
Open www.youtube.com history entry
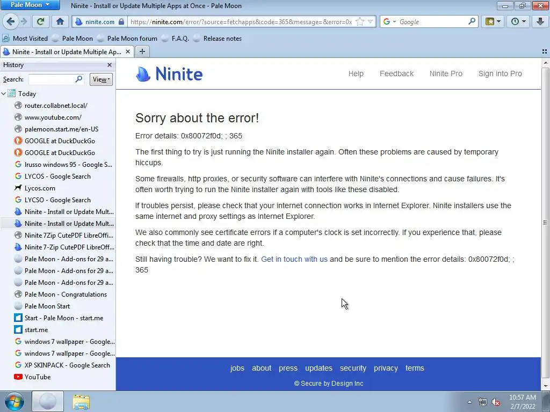click(53, 117)
